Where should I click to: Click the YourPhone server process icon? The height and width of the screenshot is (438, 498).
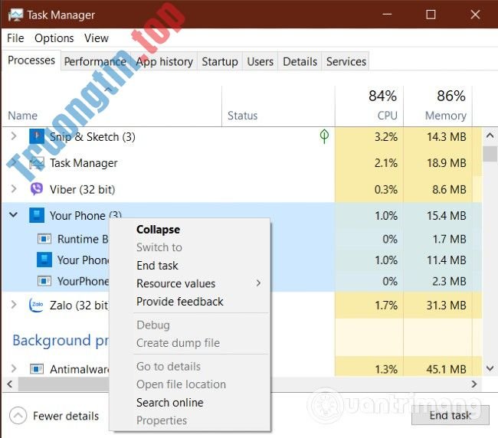coord(44,281)
